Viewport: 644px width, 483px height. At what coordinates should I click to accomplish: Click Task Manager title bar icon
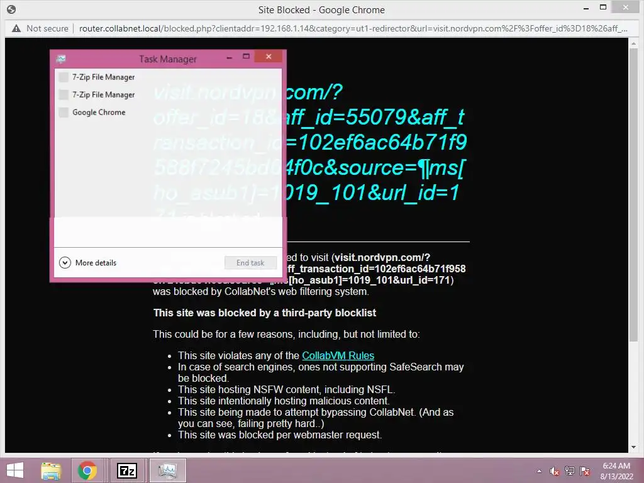tap(61, 59)
